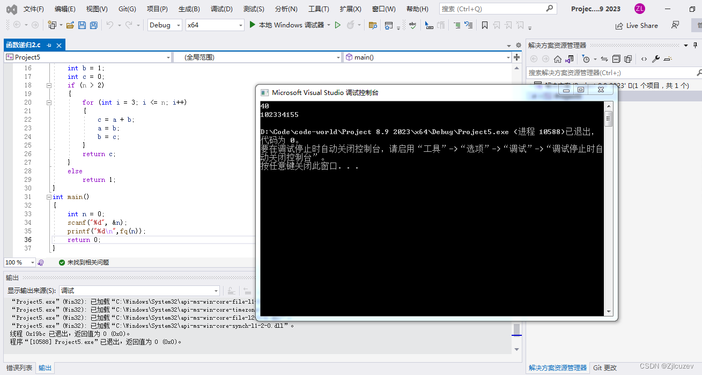Switch to Git 更改 tab
Viewport: 702px width, 375px height.
[605, 367]
